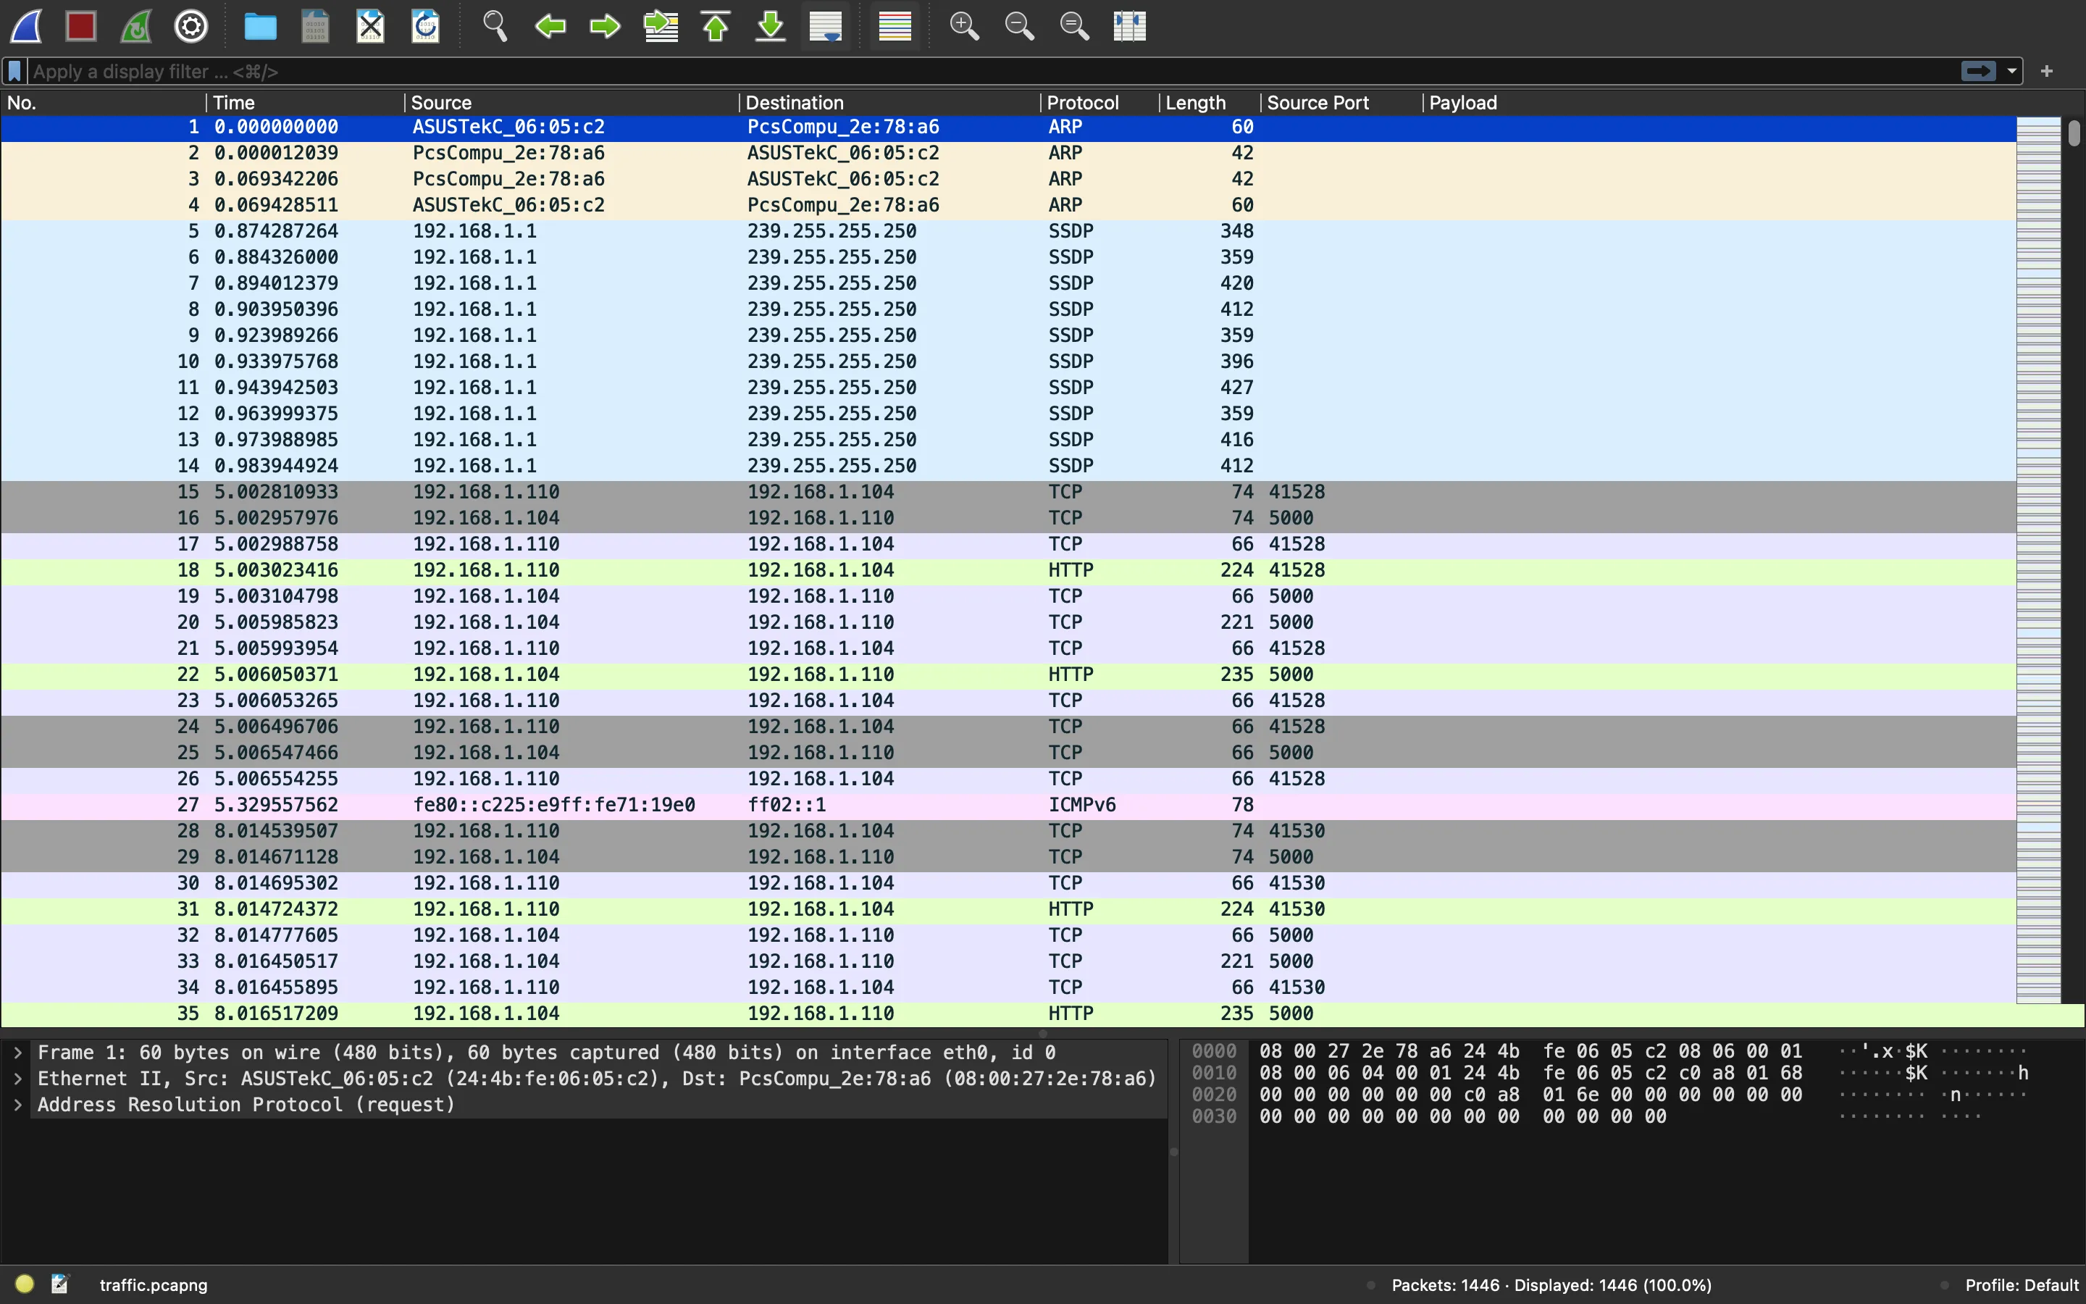The width and height of the screenshot is (2086, 1304).
Task: Select packet 27 ICMPv6 row
Action: (x=1008, y=805)
